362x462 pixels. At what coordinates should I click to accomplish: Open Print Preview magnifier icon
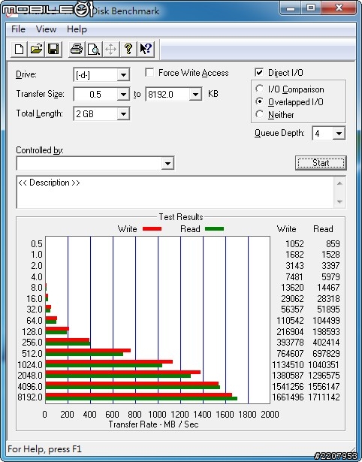point(94,49)
